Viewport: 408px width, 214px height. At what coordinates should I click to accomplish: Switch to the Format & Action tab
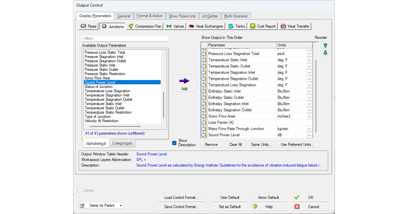tap(150, 16)
